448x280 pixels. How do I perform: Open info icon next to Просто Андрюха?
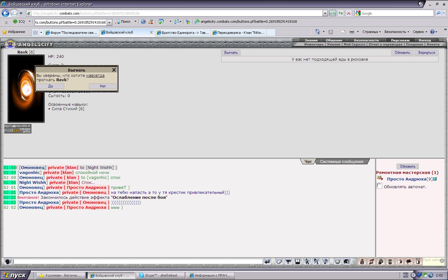pos(435,179)
